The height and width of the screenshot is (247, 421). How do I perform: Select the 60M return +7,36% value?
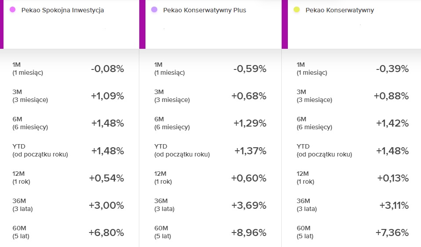tap(392, 232)
